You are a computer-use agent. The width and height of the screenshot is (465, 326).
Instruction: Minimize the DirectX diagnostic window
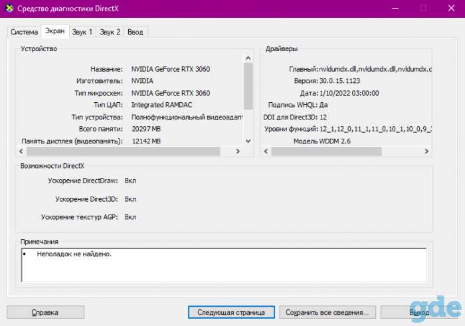[x=395, y=8]
